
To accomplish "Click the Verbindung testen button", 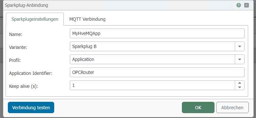I will click(x=31, y=108).
